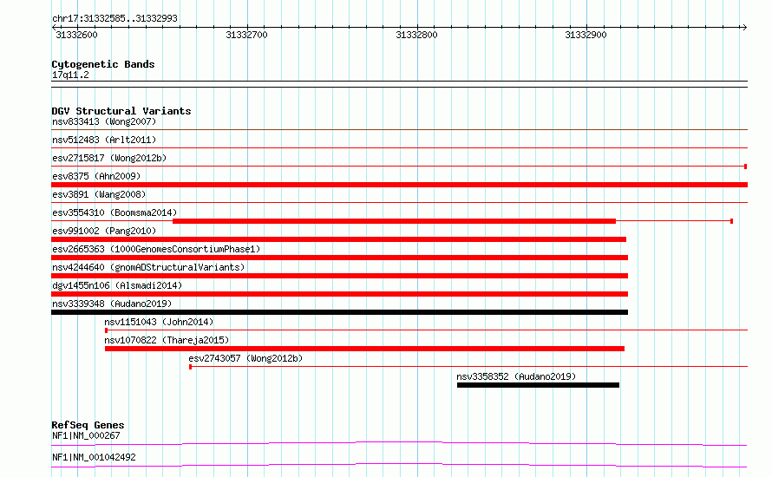Image resolution: width=772 pixels, height=477 pixels.
Task: Click the left arrowhead of the ruler
Action: 54,27
